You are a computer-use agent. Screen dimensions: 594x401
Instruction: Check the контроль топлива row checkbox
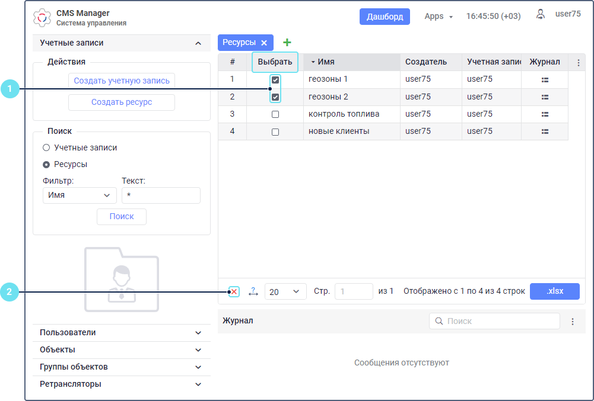(x=275, y=114)
